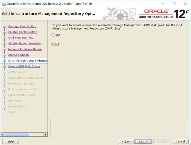Click the message details text area
The image size is (191, 145).
[119, 127]
